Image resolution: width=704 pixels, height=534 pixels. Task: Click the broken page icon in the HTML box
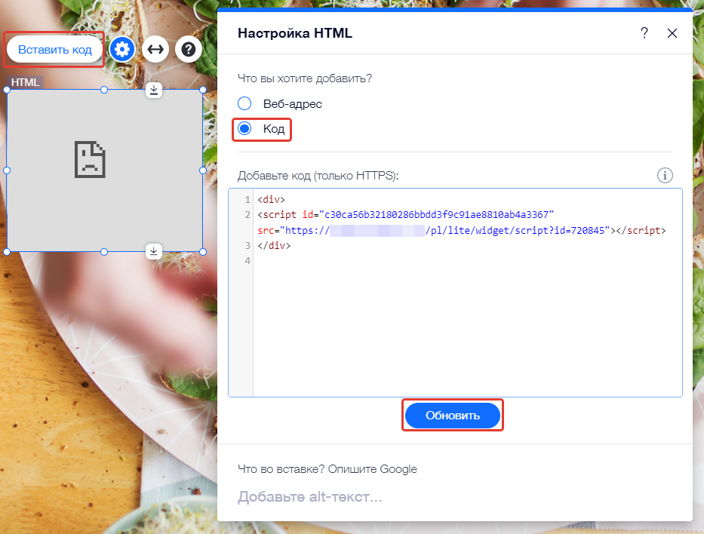(90, 160)
